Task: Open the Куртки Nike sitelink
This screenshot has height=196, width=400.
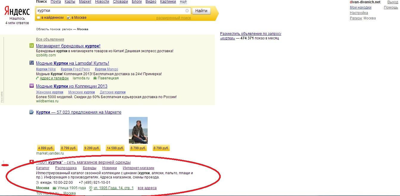Action: [46, 69]
